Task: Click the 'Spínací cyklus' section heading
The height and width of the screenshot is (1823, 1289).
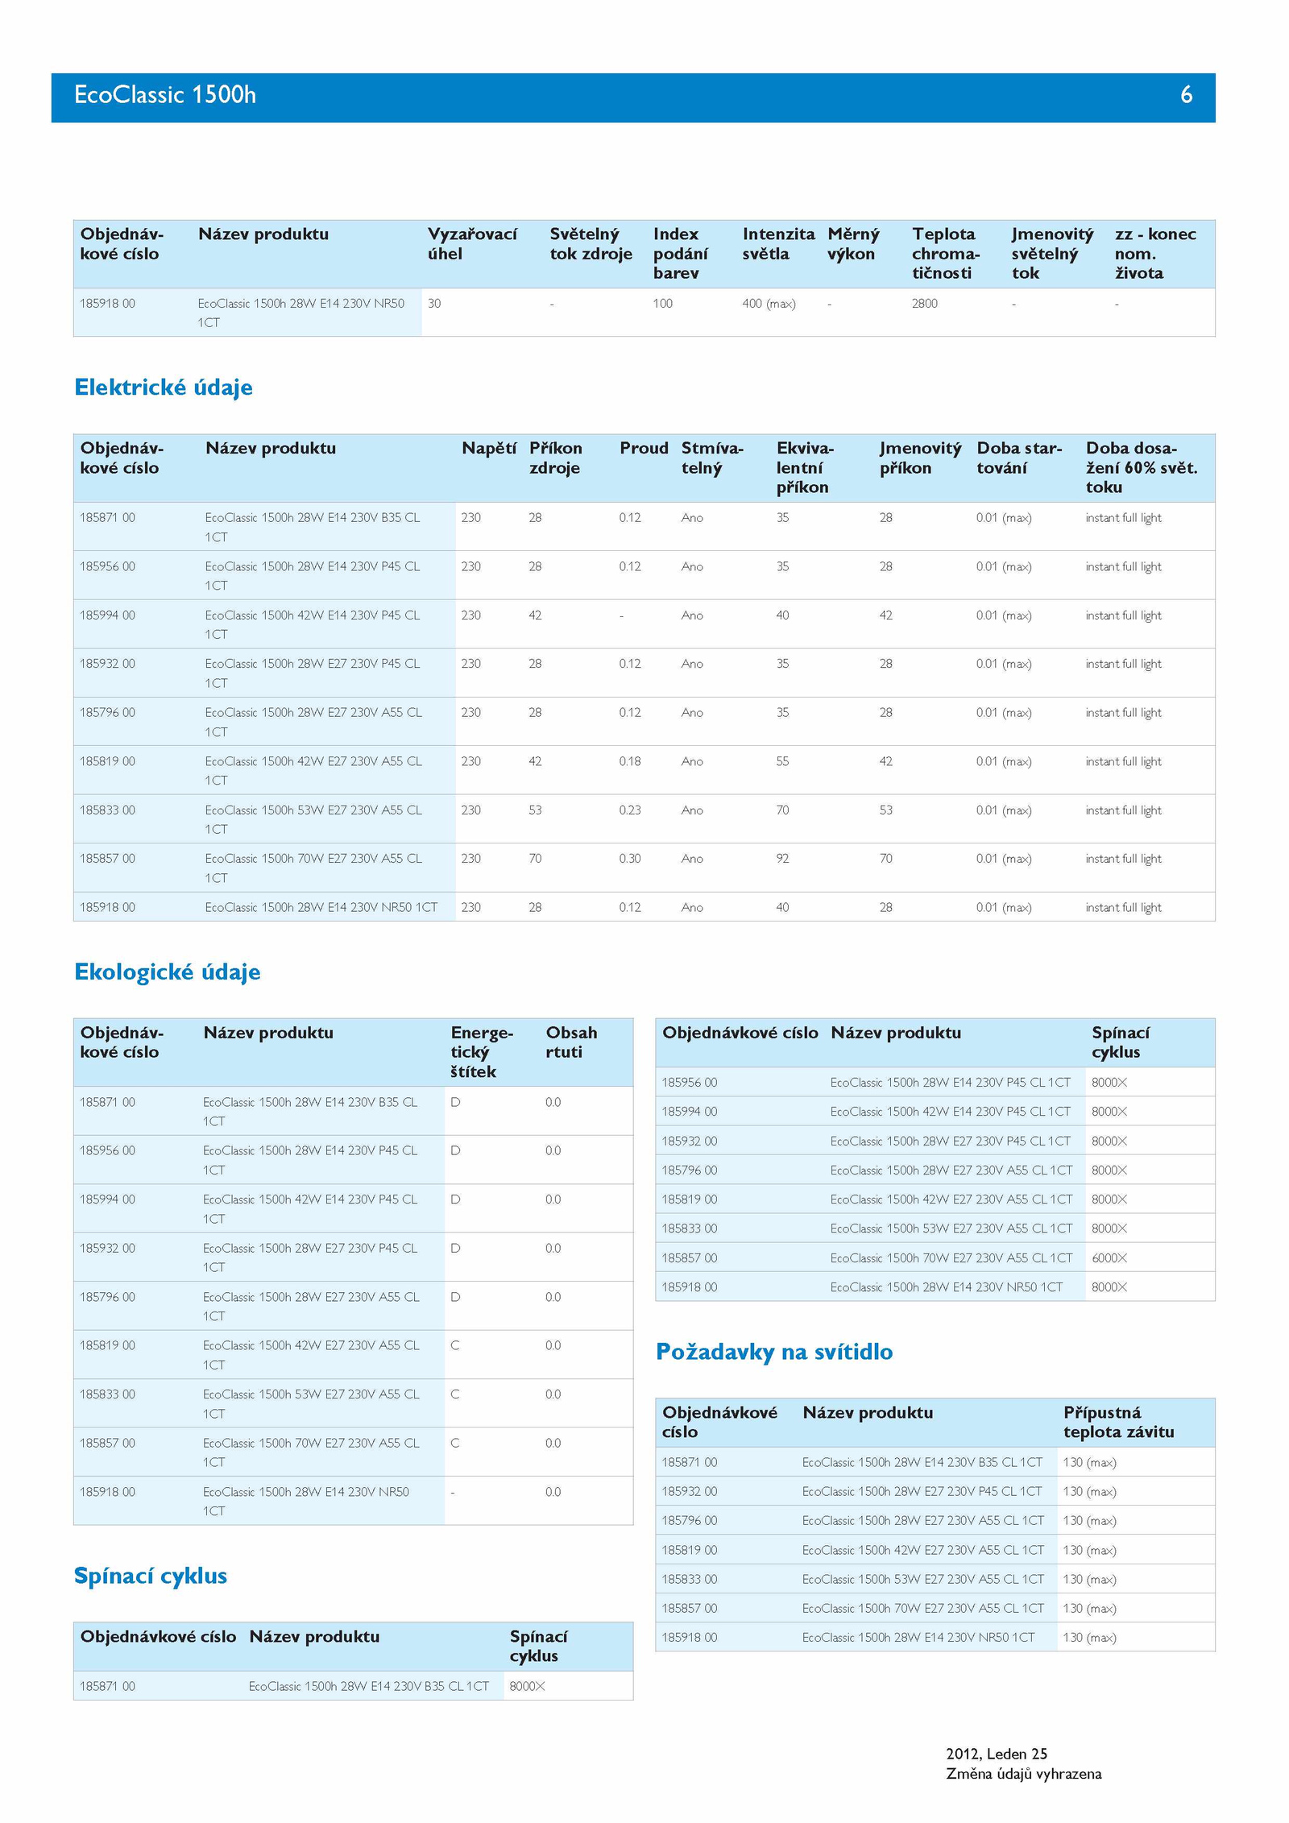Action: tap(151, 1576)
